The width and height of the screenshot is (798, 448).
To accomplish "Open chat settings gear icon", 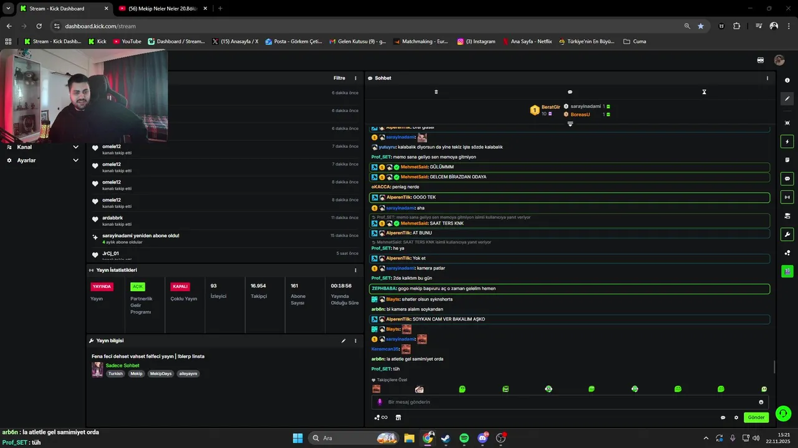I will coord(736,418).
